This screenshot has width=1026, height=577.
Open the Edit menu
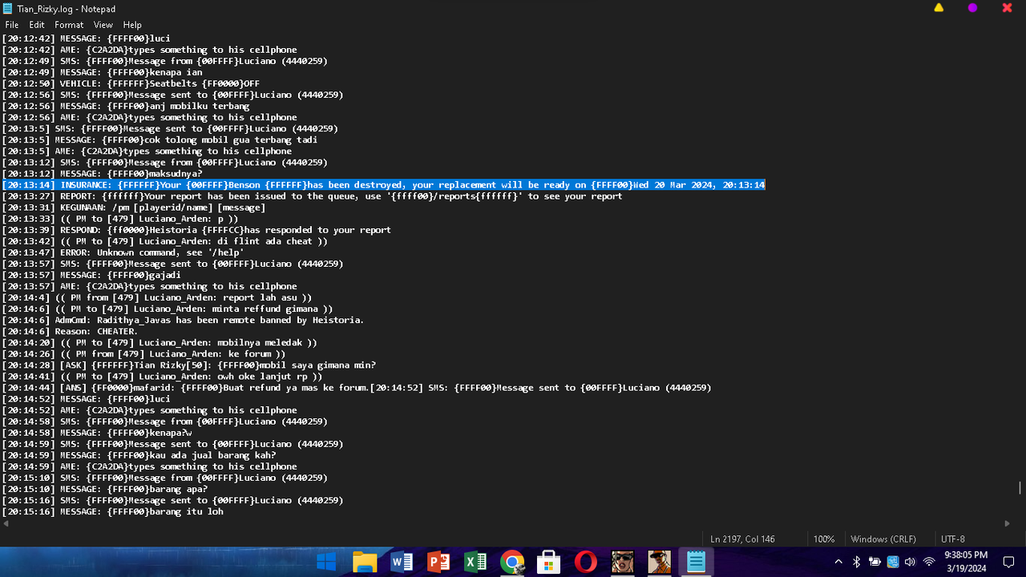tap(37, 25)
